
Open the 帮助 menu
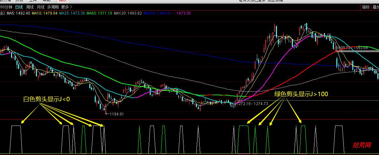coord(46,1)
